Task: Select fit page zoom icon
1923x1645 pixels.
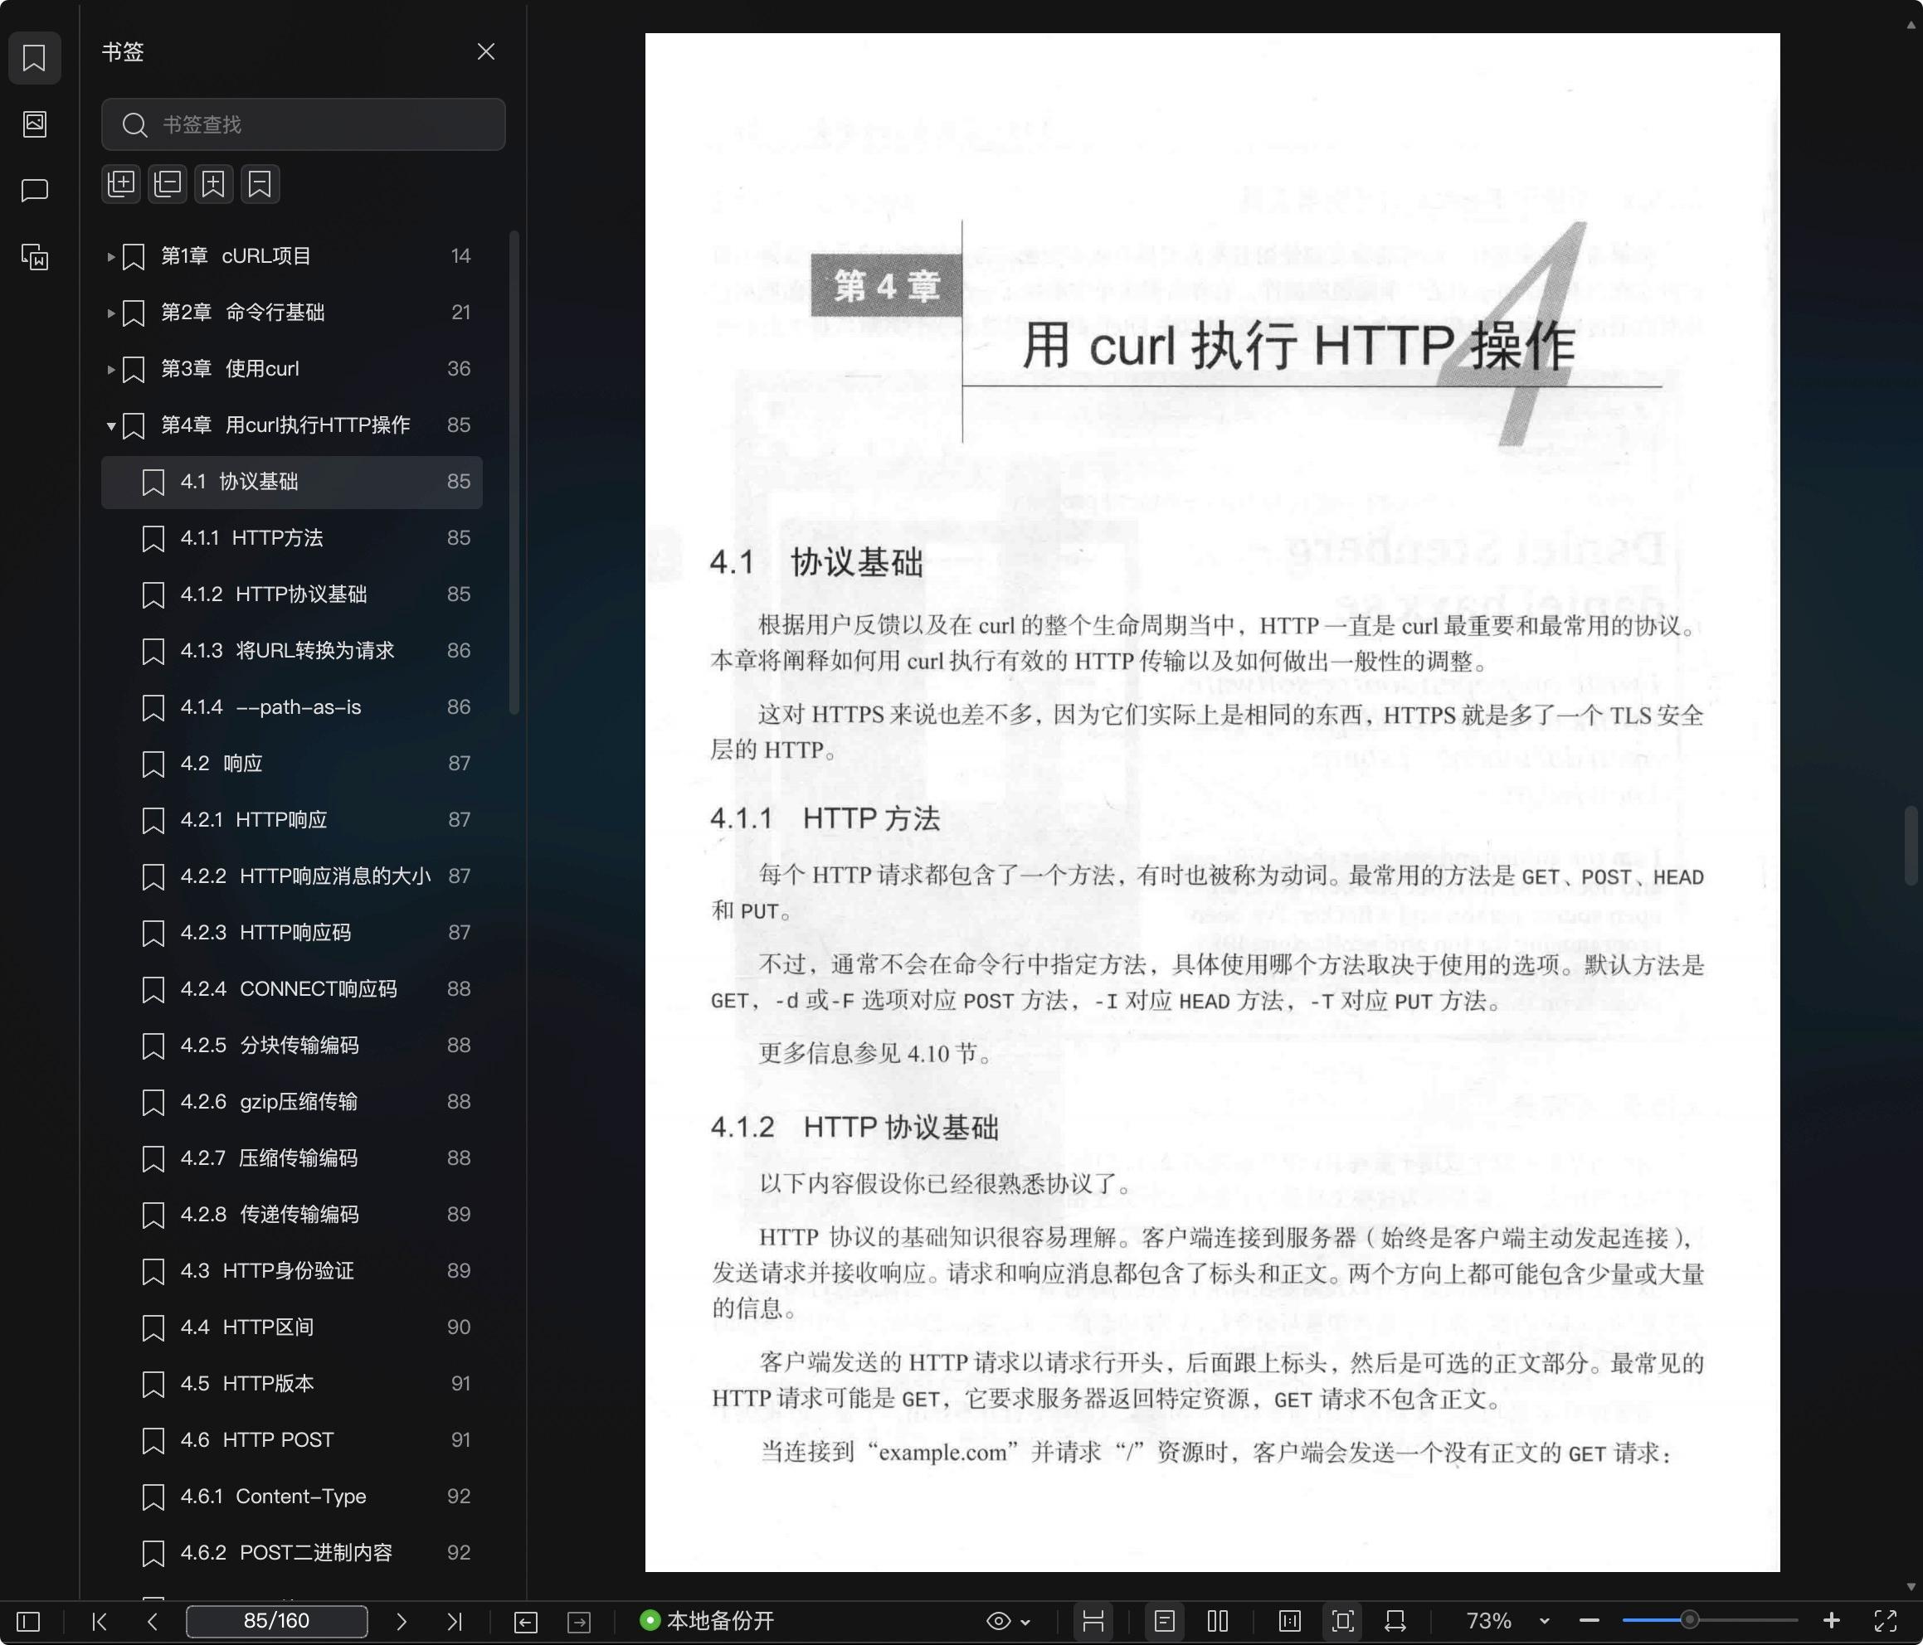Action: pyautogui.click(x=1342, y=1621)
